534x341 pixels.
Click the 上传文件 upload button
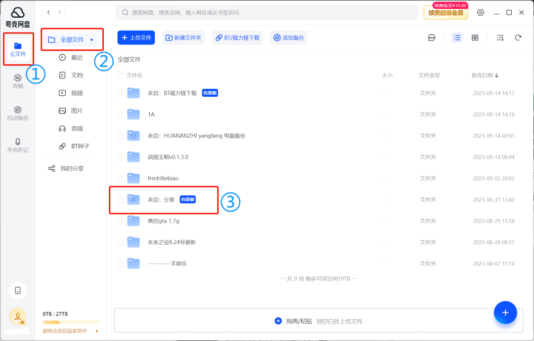click(136, 37)
